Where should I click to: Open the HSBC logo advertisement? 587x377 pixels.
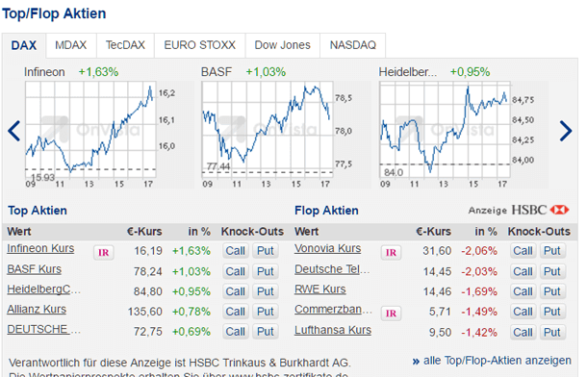(x=540, y=210)
